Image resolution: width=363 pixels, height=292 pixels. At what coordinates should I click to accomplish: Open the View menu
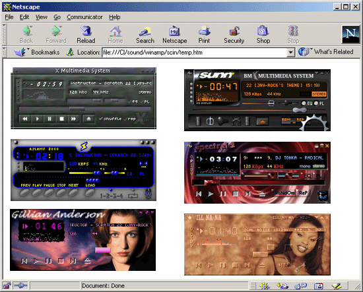point(41,17)
